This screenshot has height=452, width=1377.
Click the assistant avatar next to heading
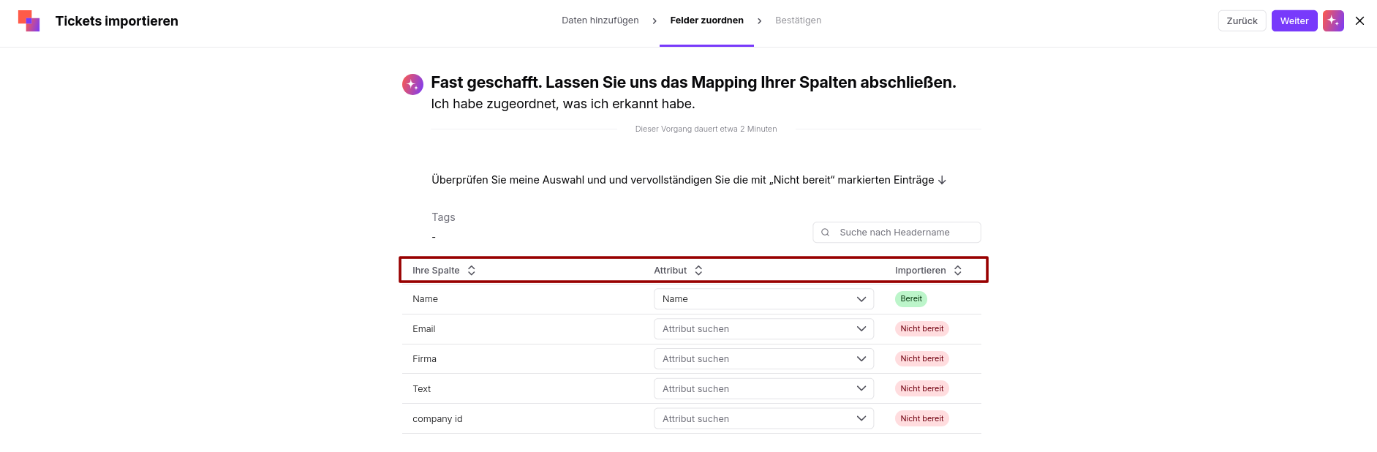tap(412, 84)
